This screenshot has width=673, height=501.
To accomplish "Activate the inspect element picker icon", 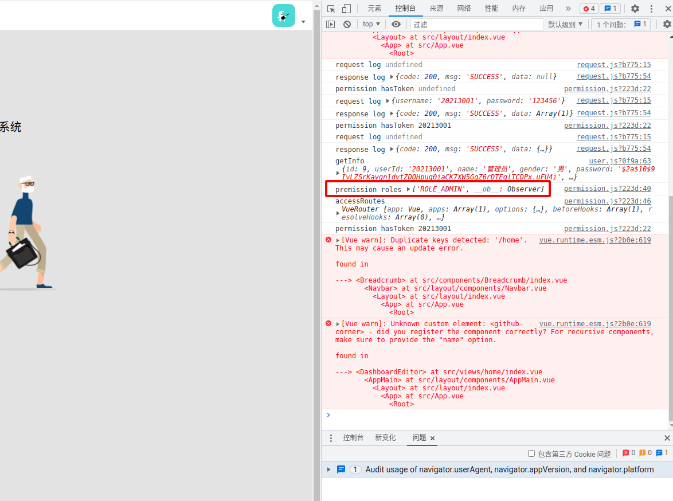I will pos(331,9).
